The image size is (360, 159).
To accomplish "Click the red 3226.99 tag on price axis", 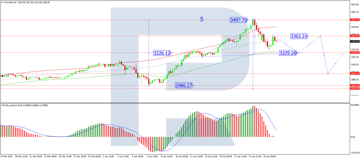I will [x=355, y=53].
